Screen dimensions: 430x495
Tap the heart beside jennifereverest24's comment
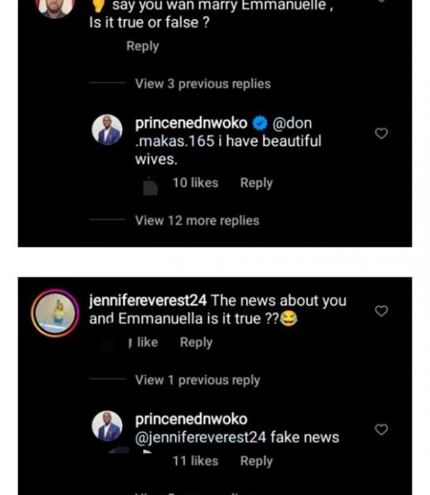coord(382,311)
